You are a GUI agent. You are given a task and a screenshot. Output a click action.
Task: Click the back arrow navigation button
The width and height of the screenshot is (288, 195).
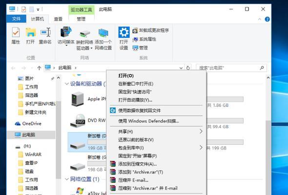pyautogui.click(x=13, y=68)
